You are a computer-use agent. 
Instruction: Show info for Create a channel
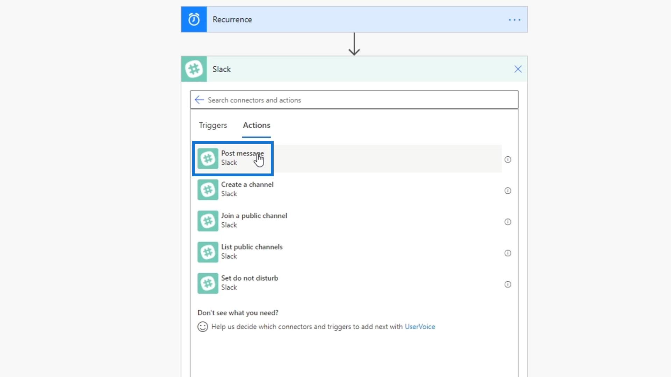(x=507, y=191)
